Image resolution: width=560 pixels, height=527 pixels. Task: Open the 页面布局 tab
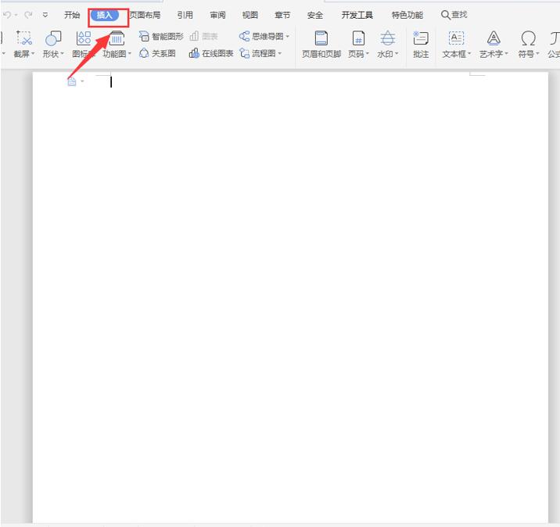145,15
